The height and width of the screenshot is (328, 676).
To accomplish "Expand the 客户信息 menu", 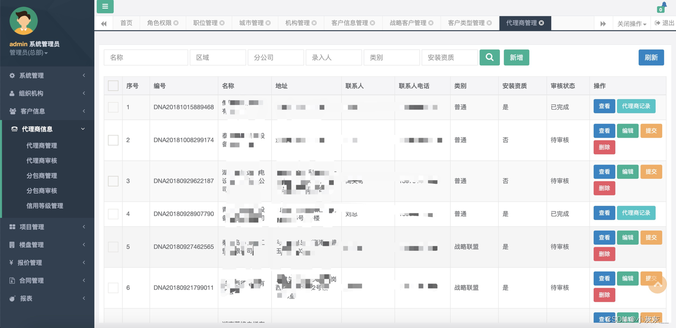I will [x=47, y=111].
